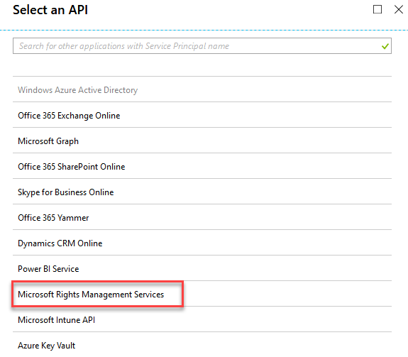Choose Azure Key Vault from list

202,345
